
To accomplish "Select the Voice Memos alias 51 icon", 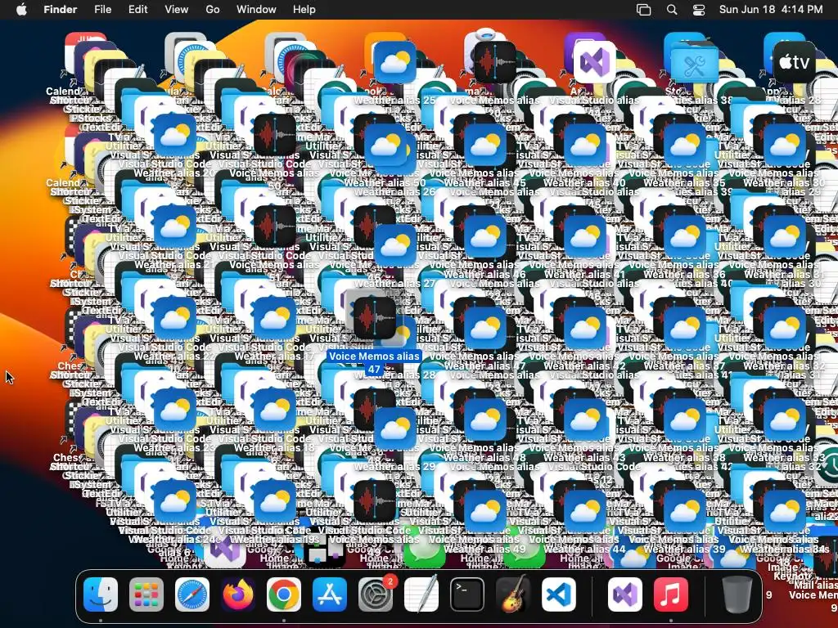I will tap(274, 227).
